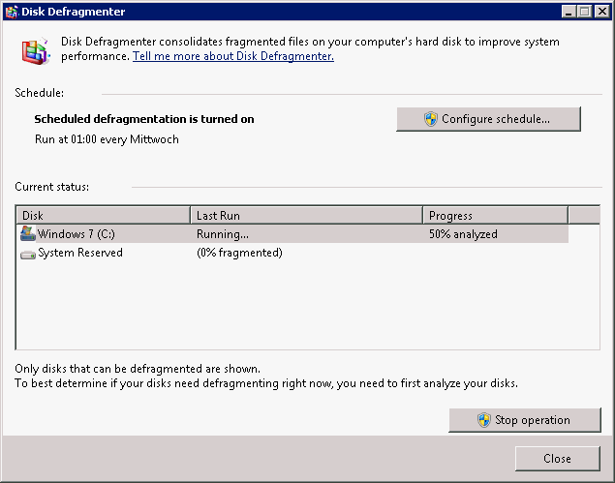
Task: Open Tell me more about Disk Defragmenter link
Action: [x=233, y=56]
